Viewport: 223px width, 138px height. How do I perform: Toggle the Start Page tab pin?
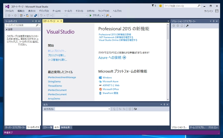(x=58, y=21)
